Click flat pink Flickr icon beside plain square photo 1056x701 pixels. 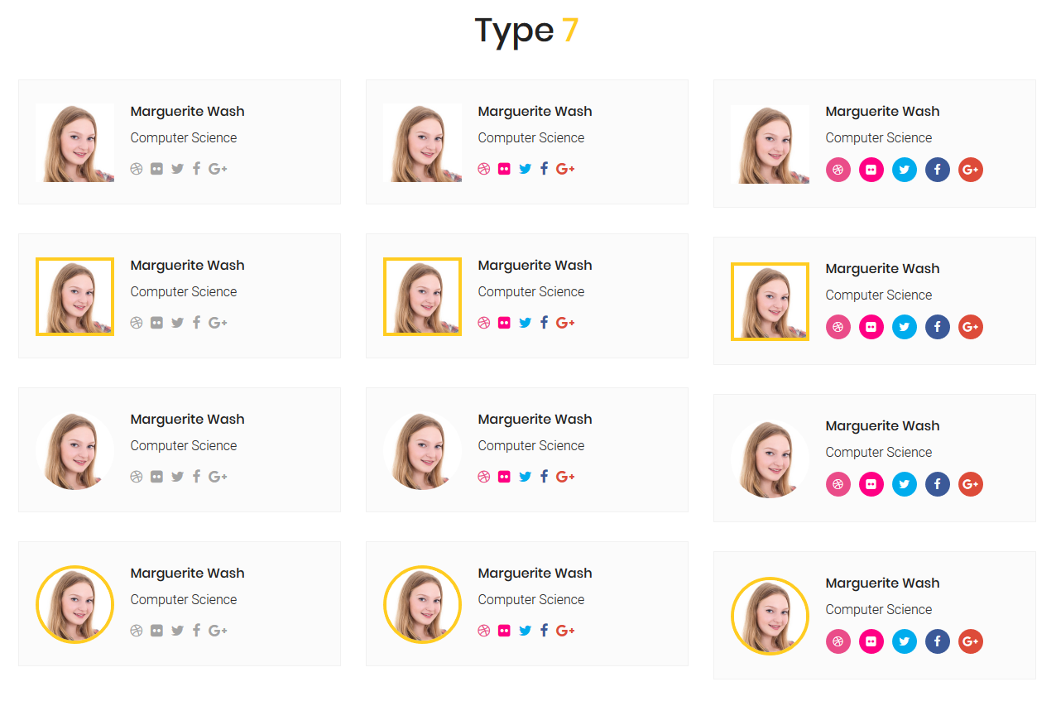[504, 169]
